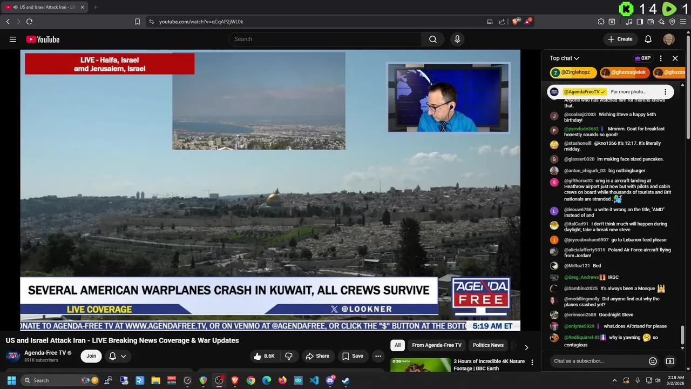Click the Join membership button
The image size is (691, 389).
[91, 356]
